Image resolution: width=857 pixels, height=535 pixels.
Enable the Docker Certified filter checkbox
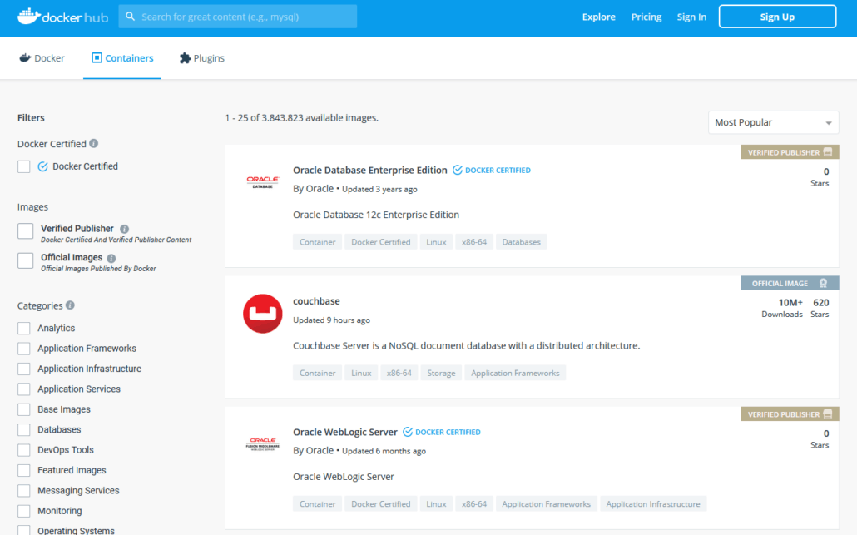[x=24, y=166]
